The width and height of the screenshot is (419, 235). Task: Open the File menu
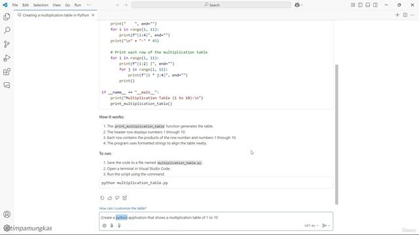[x=15, y=5]
